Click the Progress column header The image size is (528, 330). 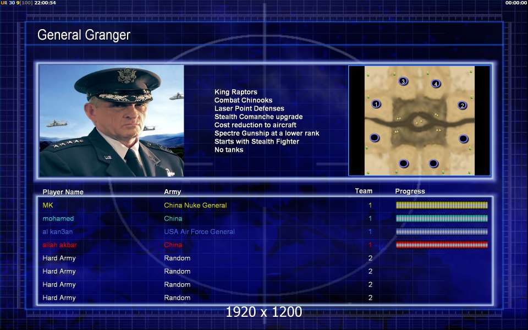point(410,191)
